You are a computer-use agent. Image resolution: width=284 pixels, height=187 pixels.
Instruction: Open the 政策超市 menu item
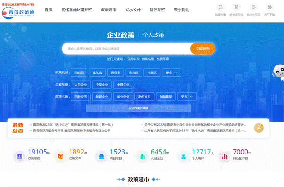coord(109,9)
